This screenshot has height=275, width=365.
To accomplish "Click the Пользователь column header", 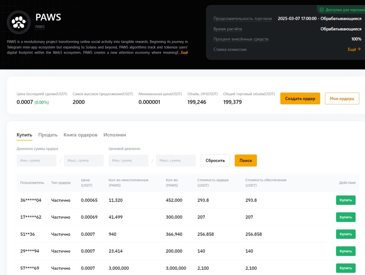I will click(32, 183).
